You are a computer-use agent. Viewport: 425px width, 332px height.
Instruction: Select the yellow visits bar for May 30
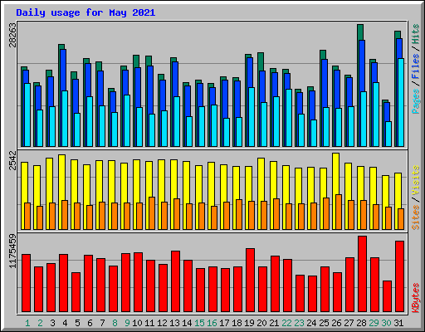coord(384,191)
